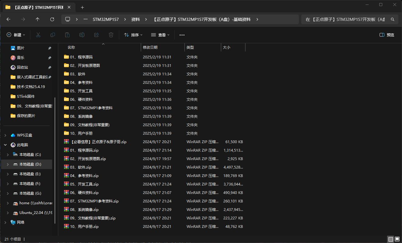The width and height of the screenshot is (402, 243).
Task: Click the Share icon in toolbar
Action: coord(96,35)
